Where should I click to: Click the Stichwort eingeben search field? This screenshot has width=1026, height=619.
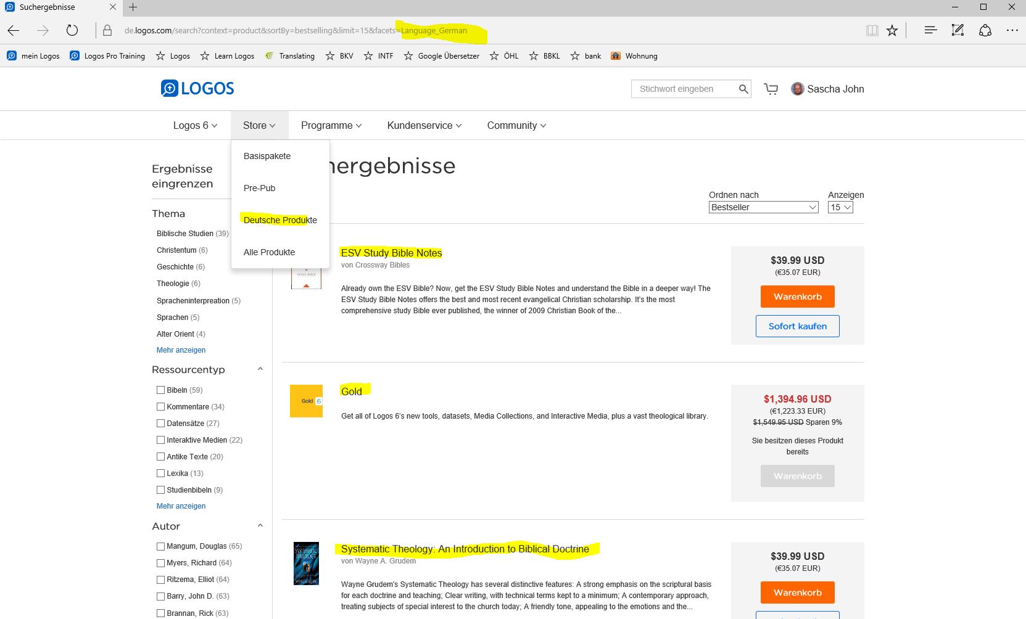pos(684,89)
